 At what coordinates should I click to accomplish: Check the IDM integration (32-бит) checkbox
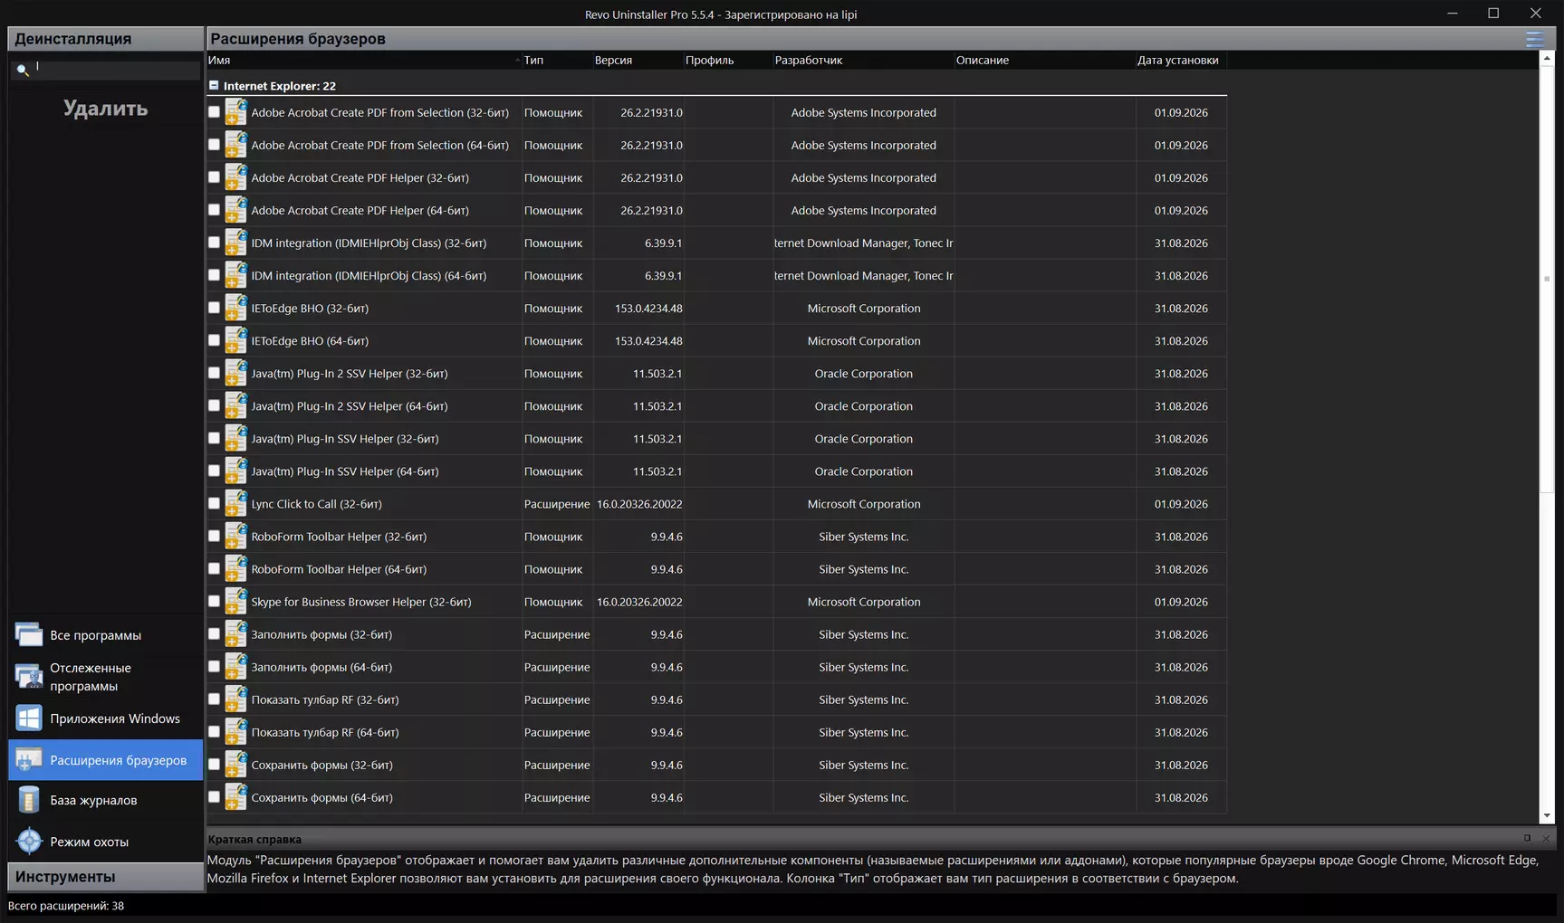coord(214,243)
